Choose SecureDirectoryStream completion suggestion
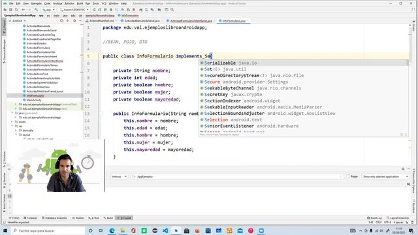418x235 pixels. [303, 76]
